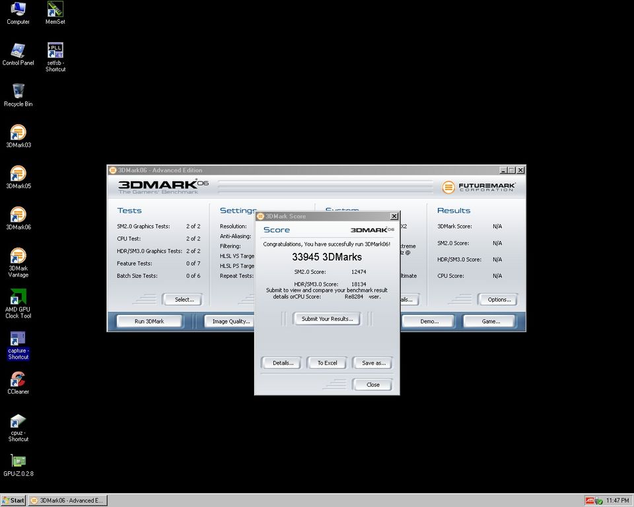Screen dimensions: 634x507
Task: Click the system clock showing 11:47 PM
Action: pyautogui.click(x=617, y=500)
